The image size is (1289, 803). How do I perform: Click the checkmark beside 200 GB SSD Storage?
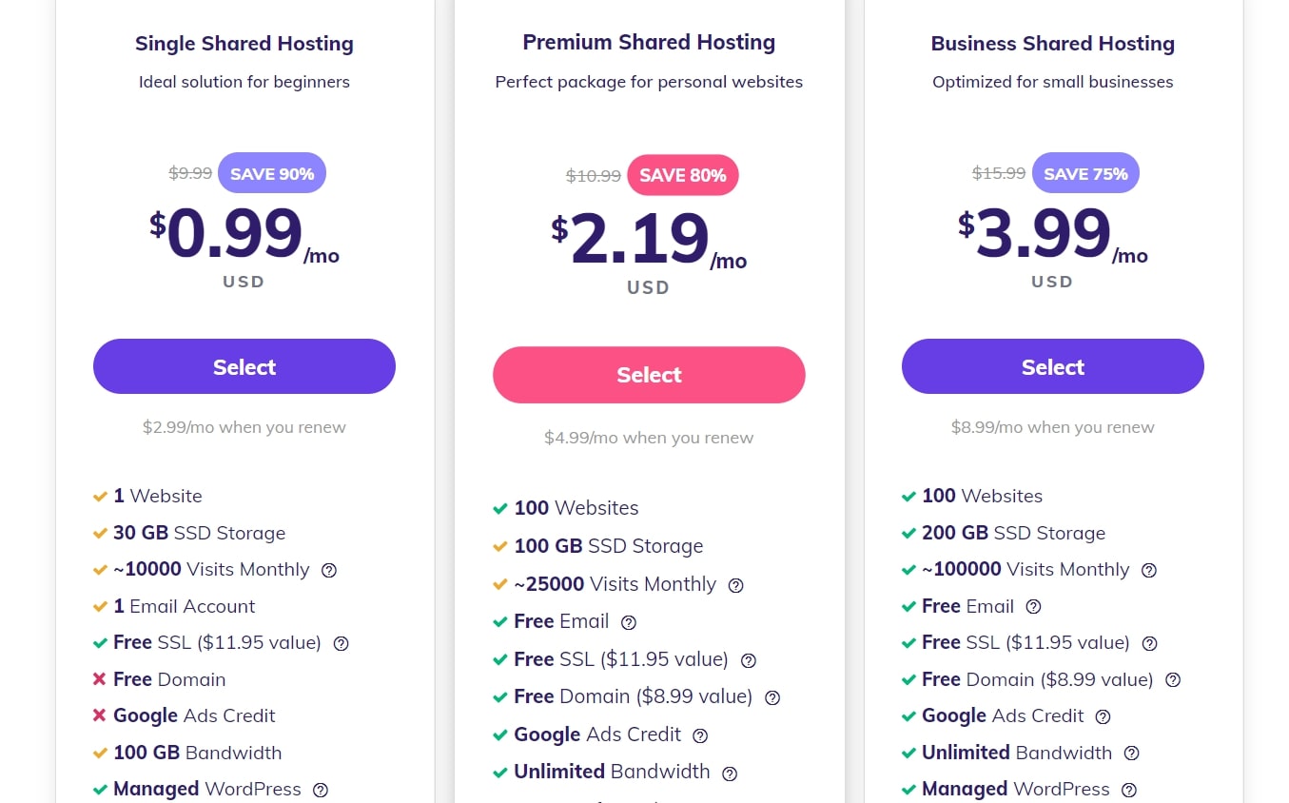tap(908, 533)
